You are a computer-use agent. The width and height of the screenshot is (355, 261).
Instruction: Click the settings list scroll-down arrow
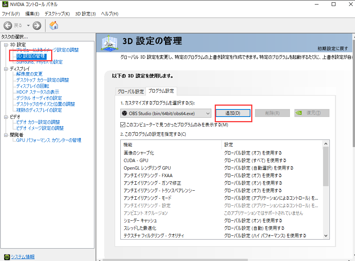tap(326, 236)
